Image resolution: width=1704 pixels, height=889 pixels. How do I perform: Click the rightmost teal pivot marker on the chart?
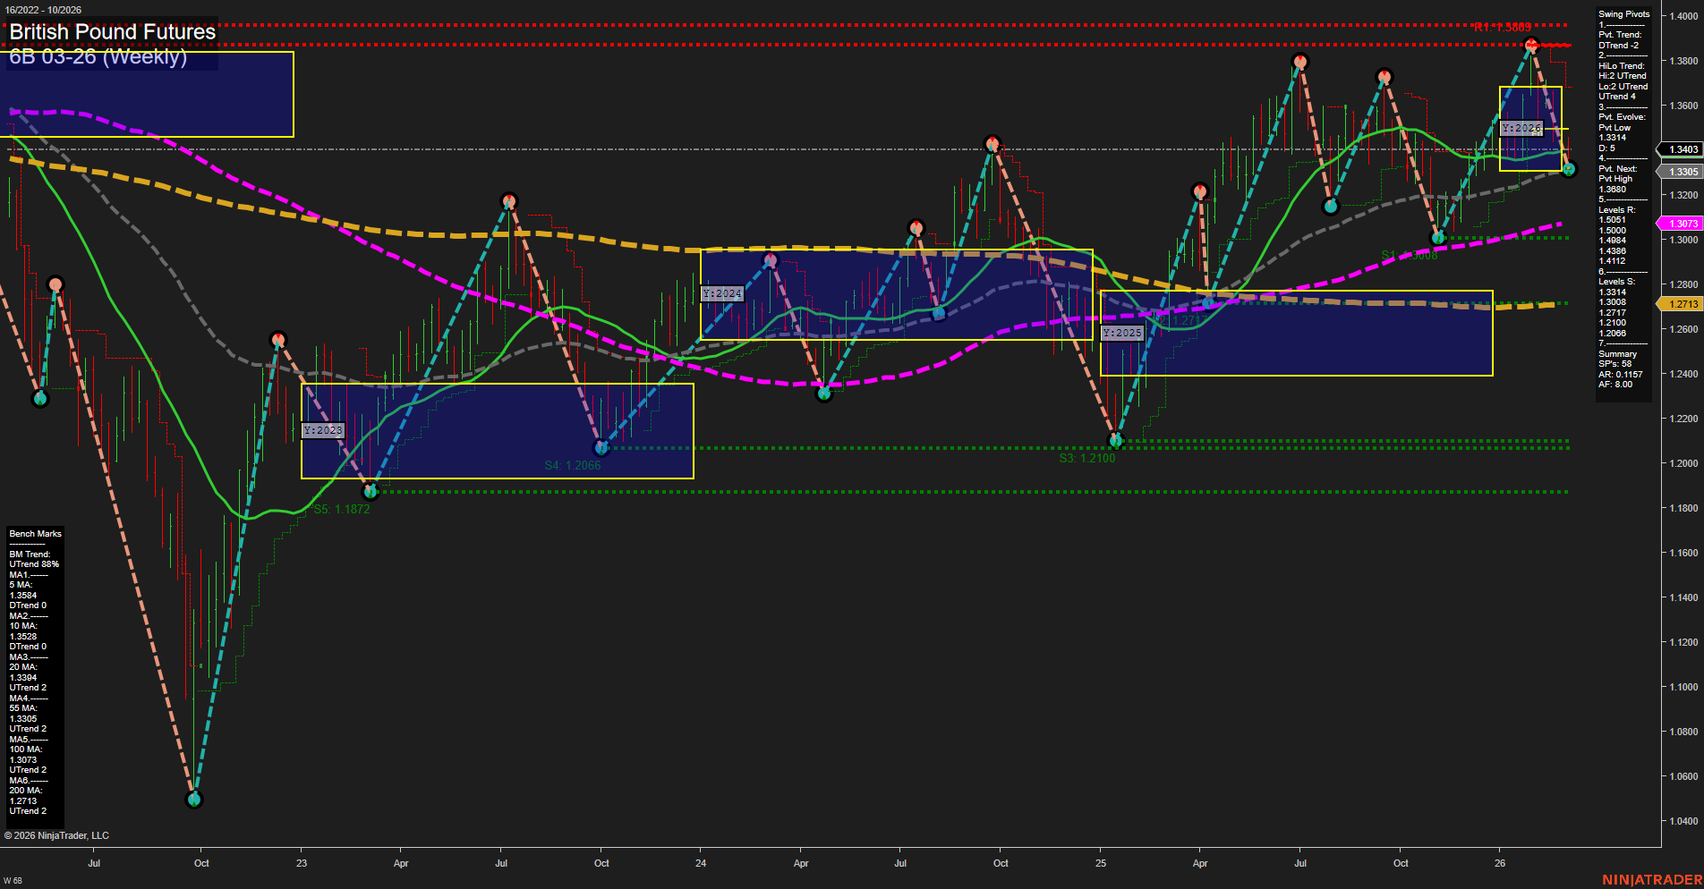[1569, 170]
